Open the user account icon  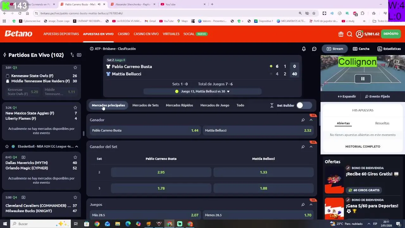359,34
